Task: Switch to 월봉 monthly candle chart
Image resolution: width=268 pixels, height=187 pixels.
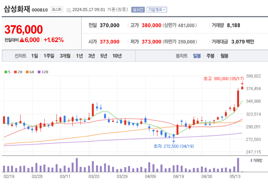Action: pos(224,56)
